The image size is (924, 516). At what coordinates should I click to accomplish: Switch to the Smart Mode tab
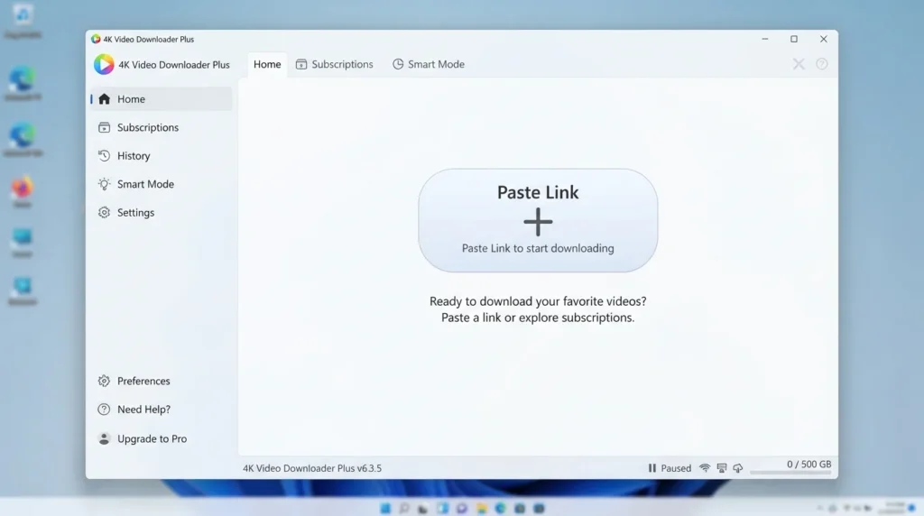(x=429, y=64)
